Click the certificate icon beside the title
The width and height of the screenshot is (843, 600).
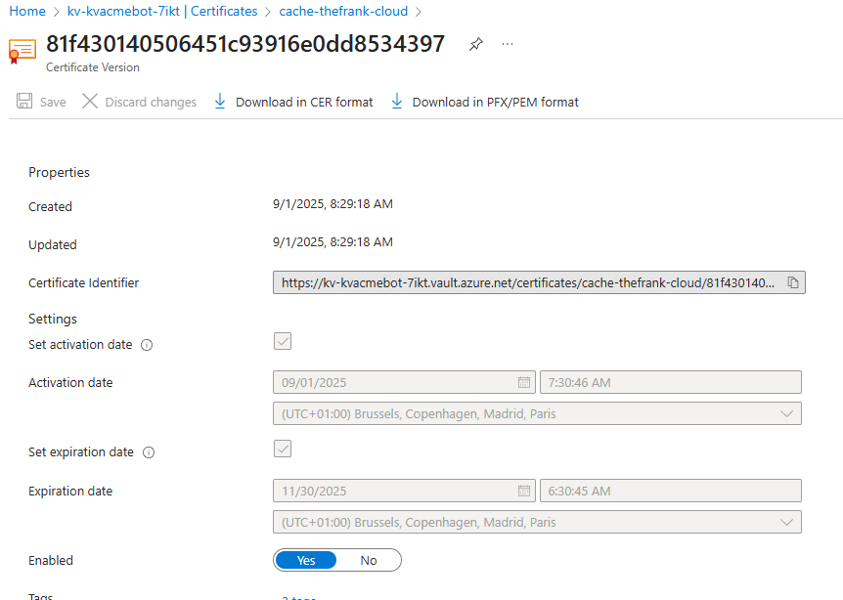point(22,51)
